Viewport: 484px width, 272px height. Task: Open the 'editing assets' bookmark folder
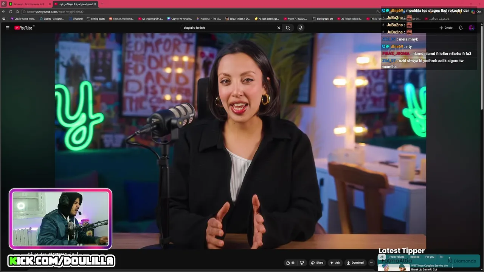(96, 19)
